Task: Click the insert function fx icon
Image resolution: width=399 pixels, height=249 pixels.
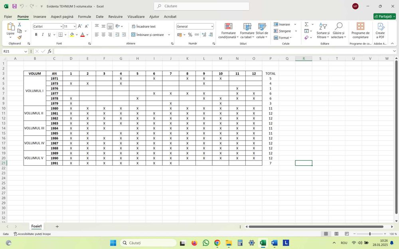Action: 49,51
